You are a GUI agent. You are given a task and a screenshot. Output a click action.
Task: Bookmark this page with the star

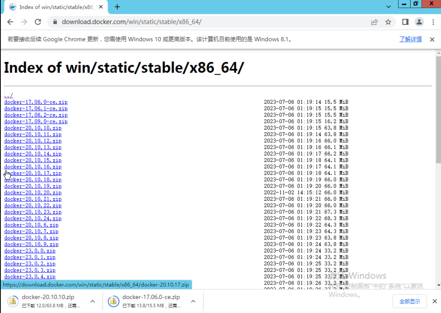[x=388, y=22]
